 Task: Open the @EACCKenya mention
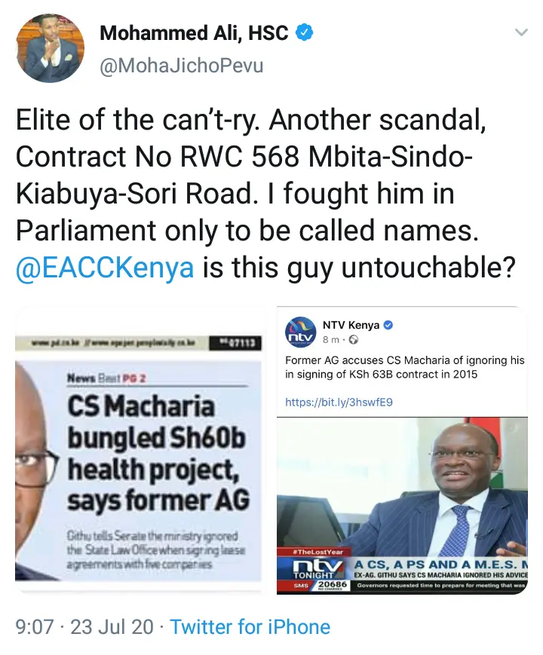(105, 268)
